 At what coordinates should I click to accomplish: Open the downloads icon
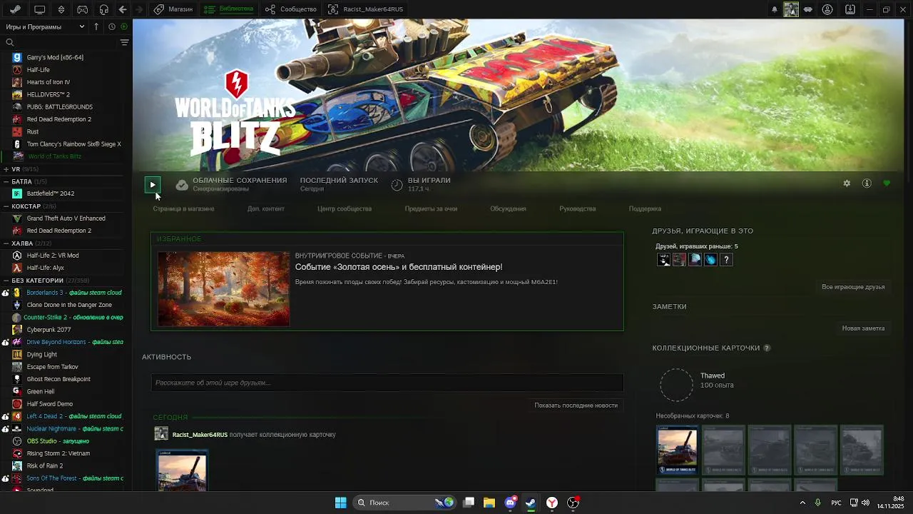[850, 9]
